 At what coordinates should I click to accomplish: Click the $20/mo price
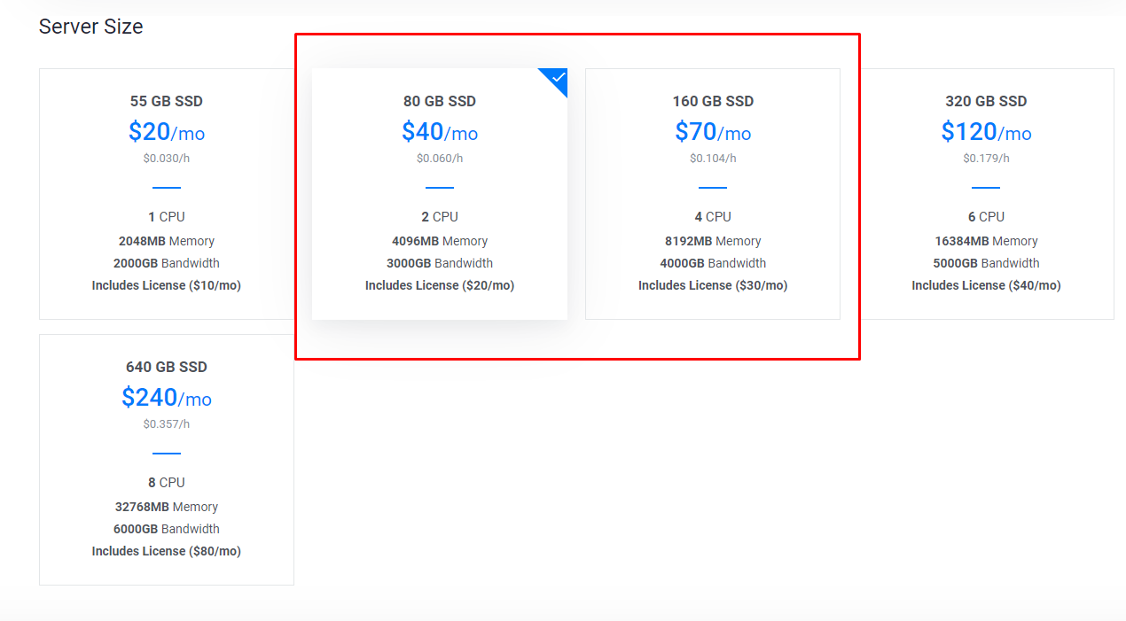pyautogui.click(x=167, y=132)
